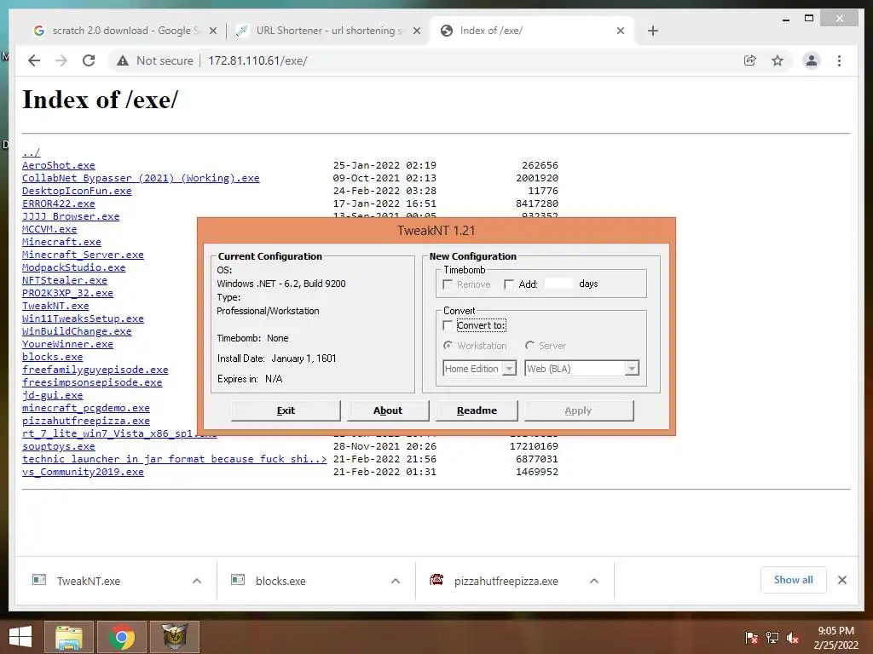The image size is (873, 654).
Task: Open the share page icon in address bar
Action: [750, 60]
